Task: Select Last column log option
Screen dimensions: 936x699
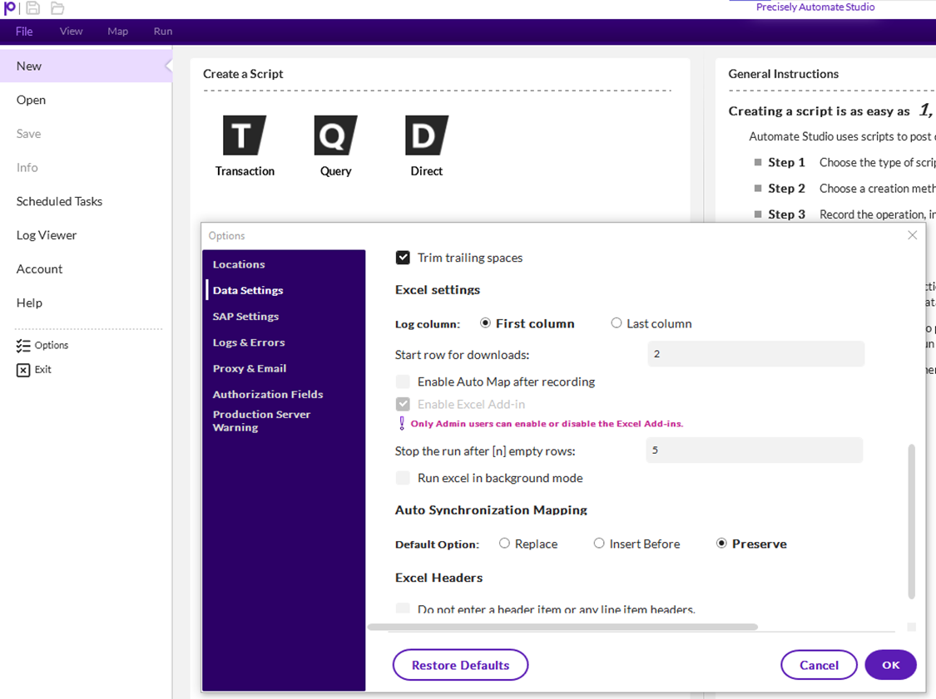Action: [x=616, y=322]
